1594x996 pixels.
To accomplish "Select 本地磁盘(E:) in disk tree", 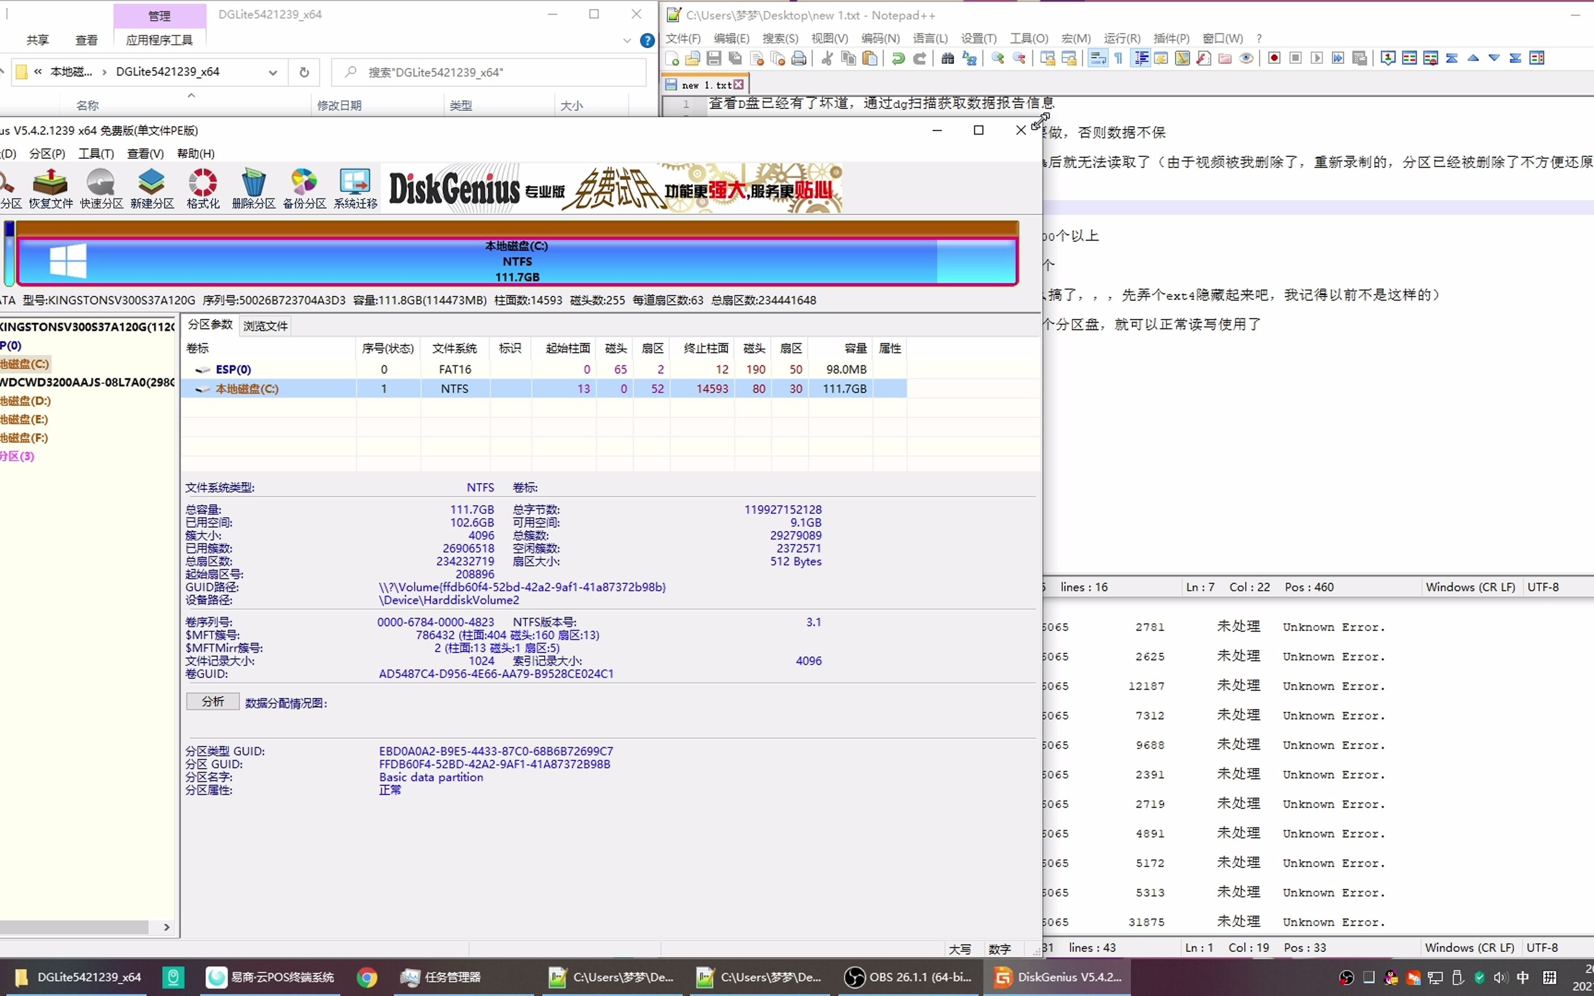I will click(24, 419).
